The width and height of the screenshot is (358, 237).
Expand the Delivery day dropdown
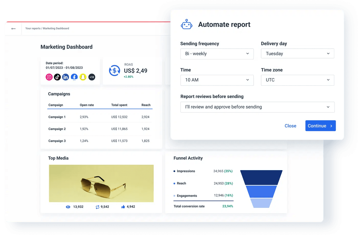pyautogui.click(x=297, y=53)
